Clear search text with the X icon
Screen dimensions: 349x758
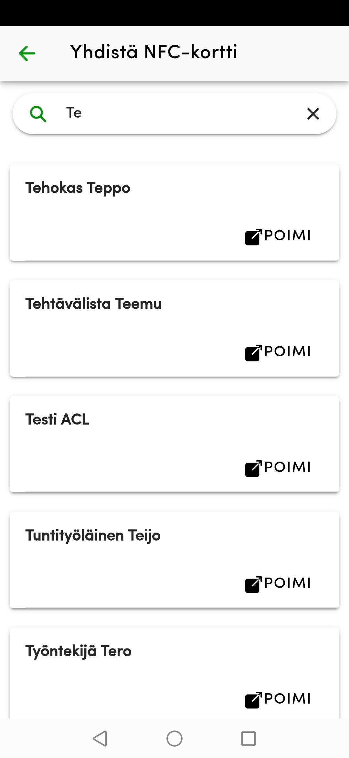coord(312,114)
